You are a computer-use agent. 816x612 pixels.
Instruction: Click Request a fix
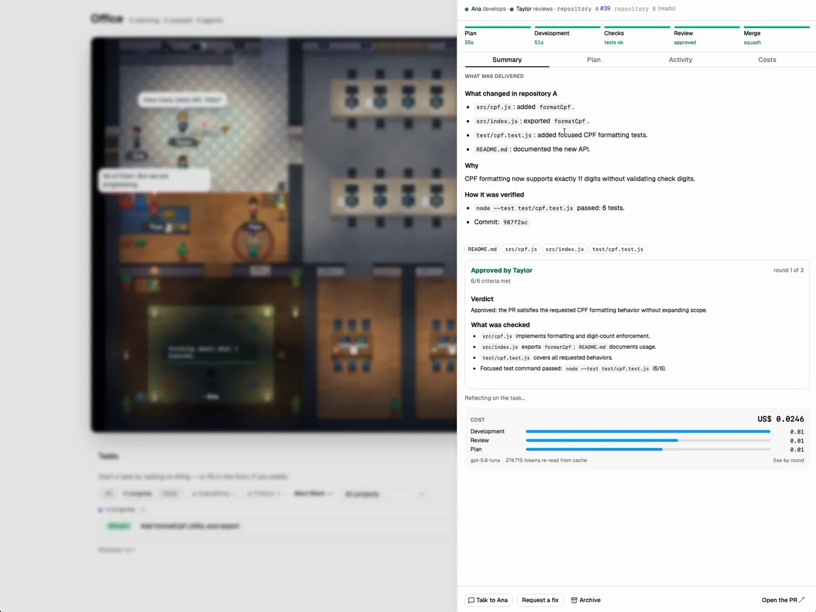540,600
